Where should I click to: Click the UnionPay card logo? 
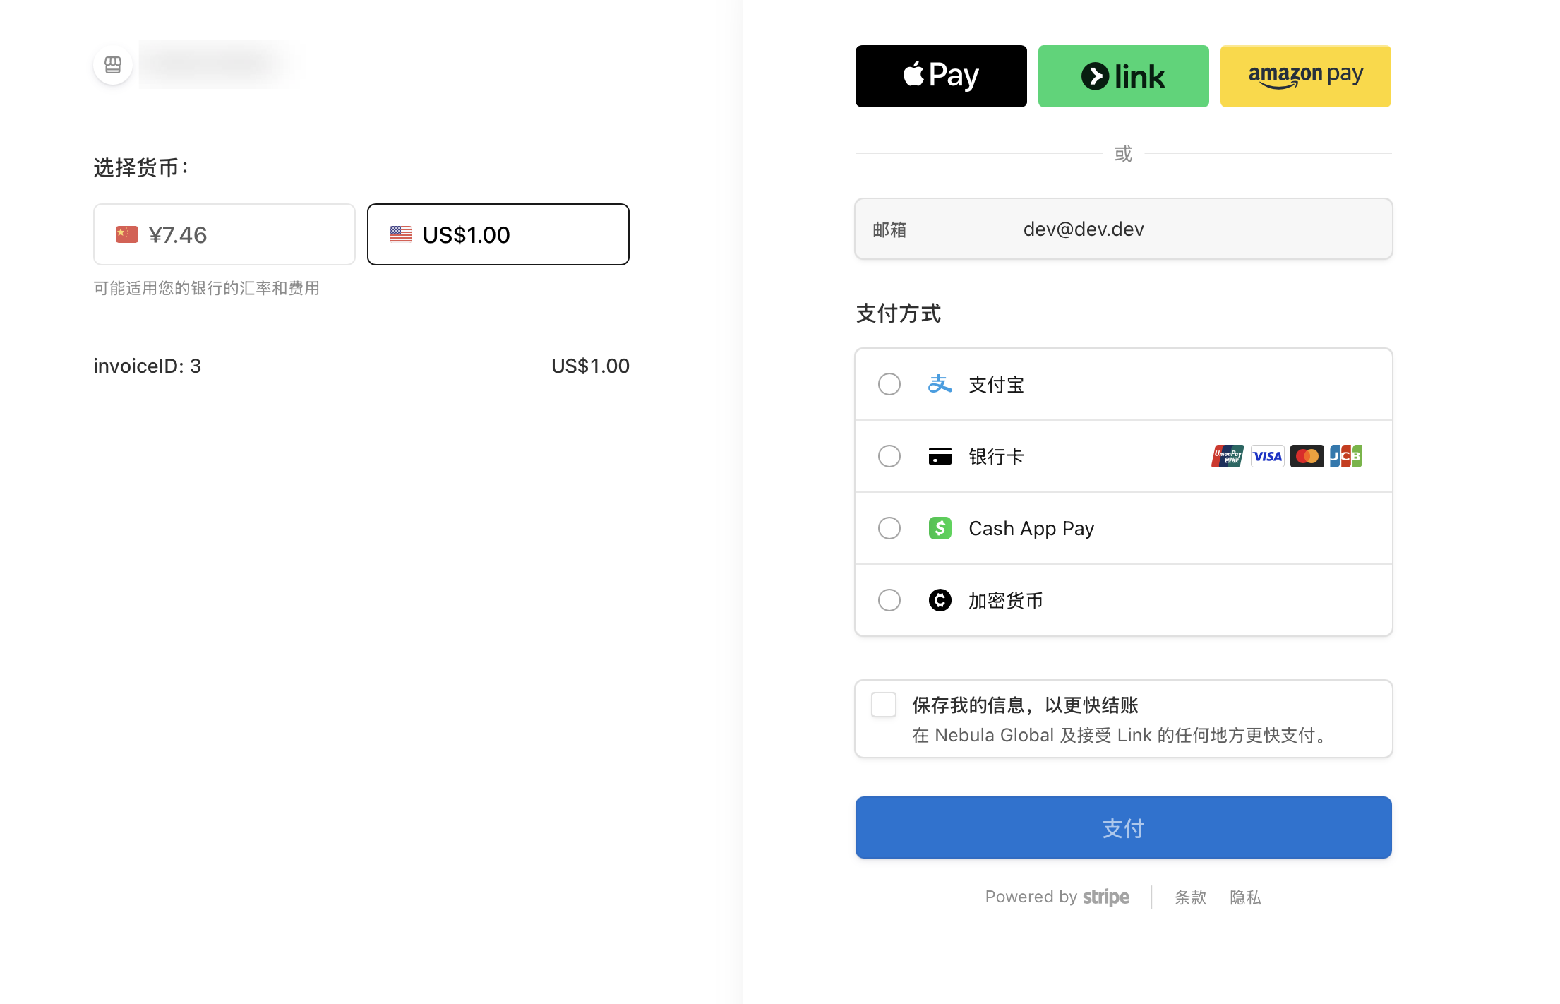(1228, 456)
